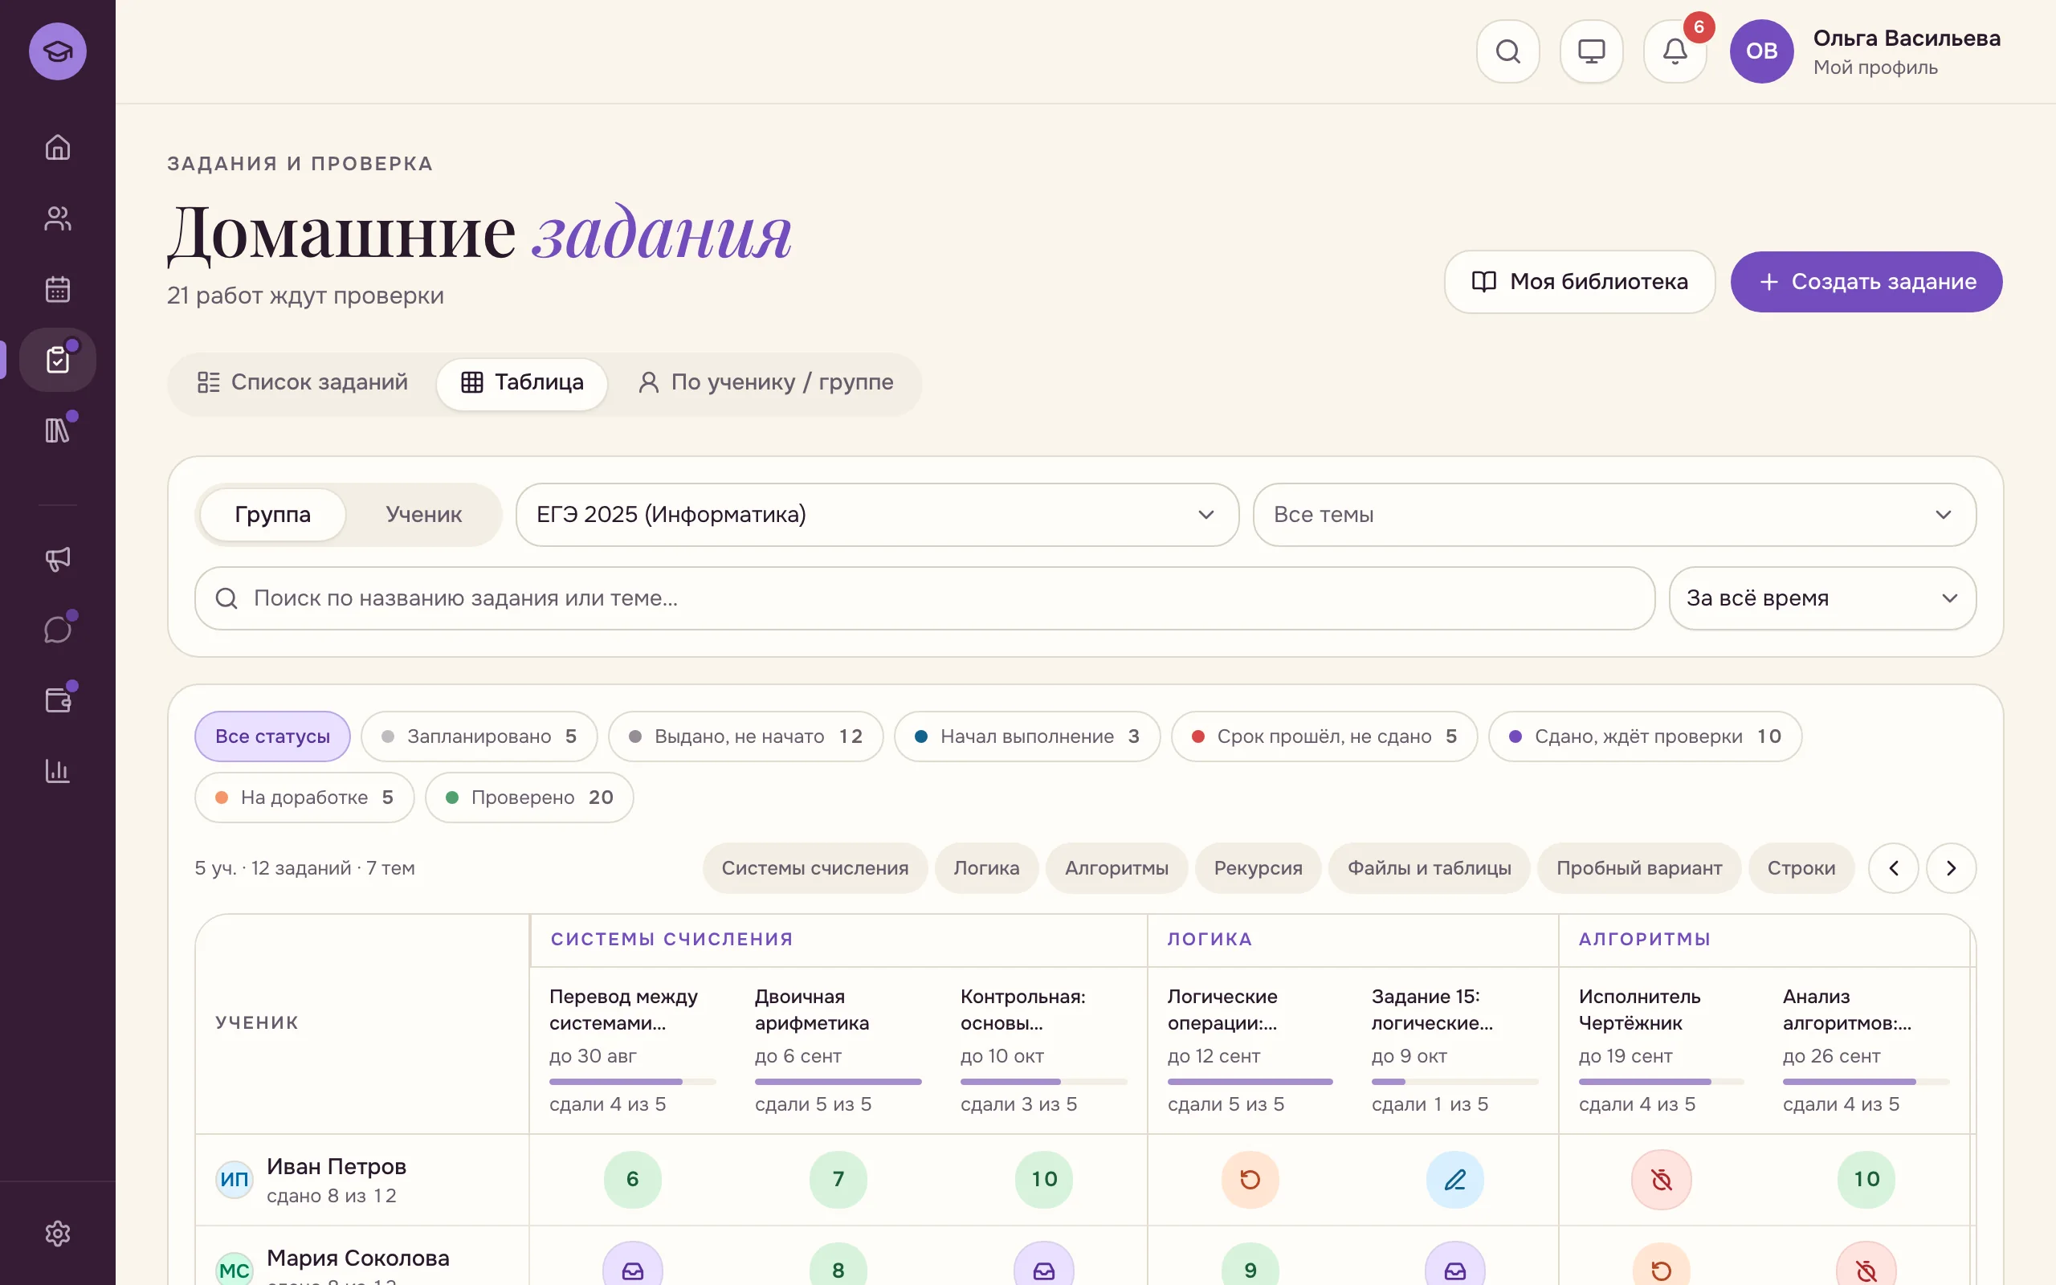Go to the next topics with right chevron

coord(1951,867)
